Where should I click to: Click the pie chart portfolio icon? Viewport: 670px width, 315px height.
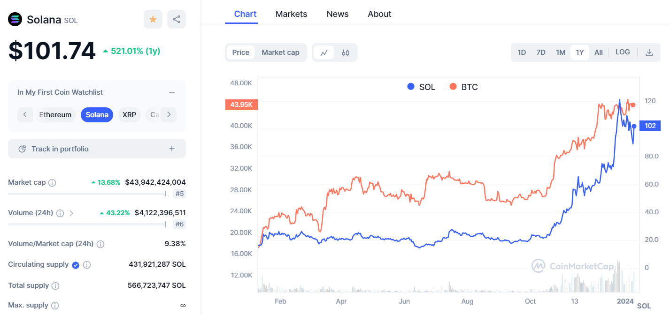[x=22, y=149]
